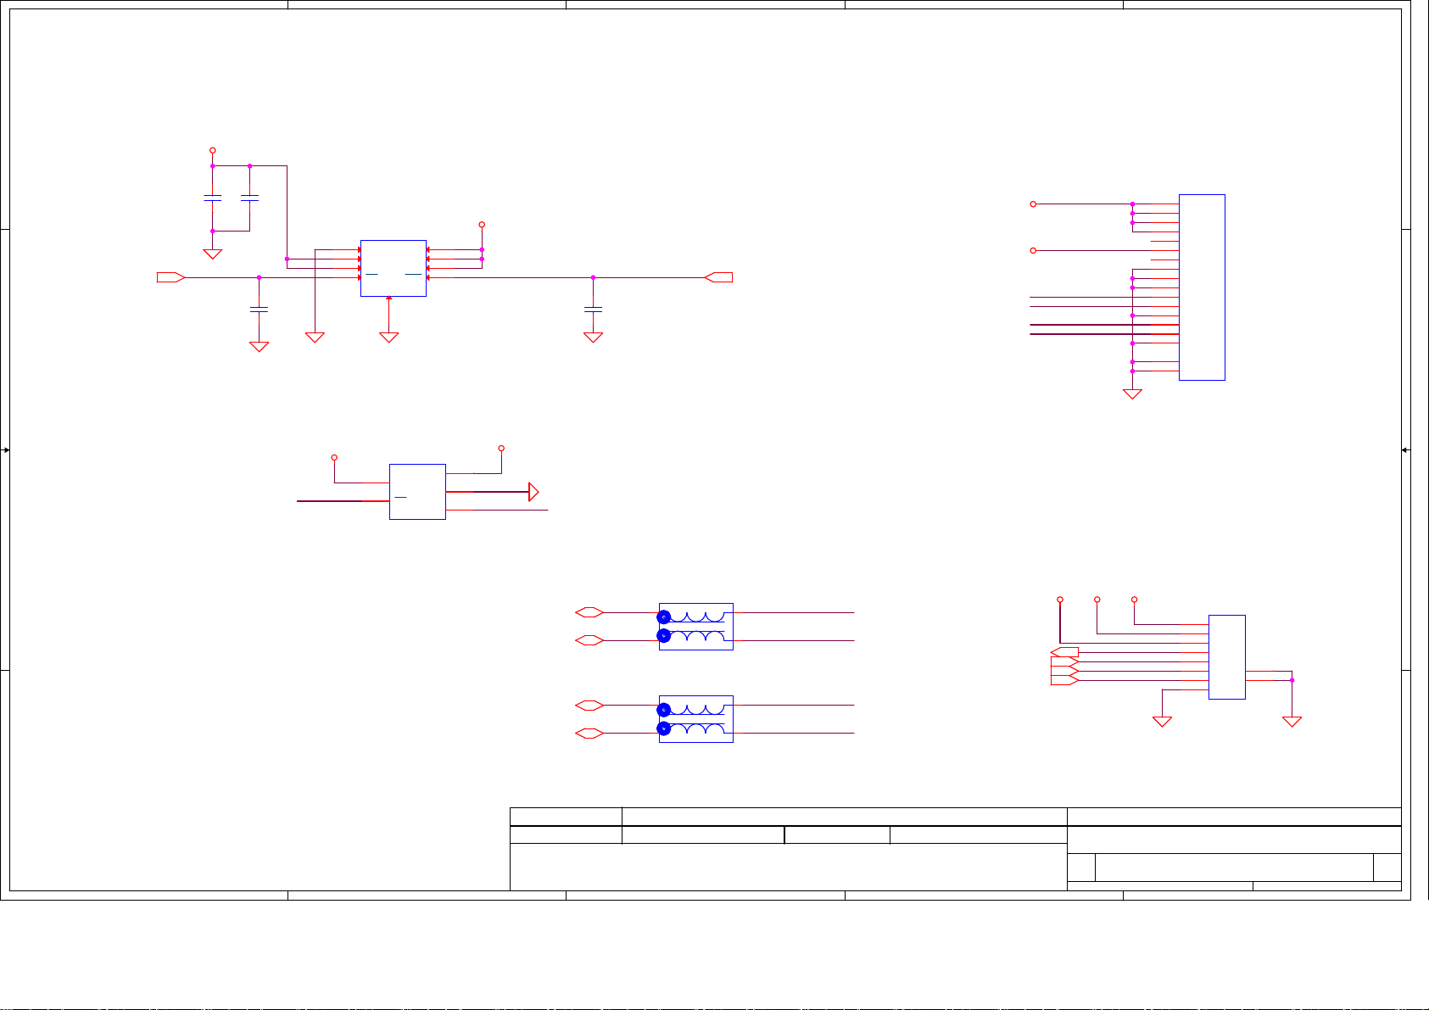Click the left capacitor of the parallel pair

coord(213,198)
